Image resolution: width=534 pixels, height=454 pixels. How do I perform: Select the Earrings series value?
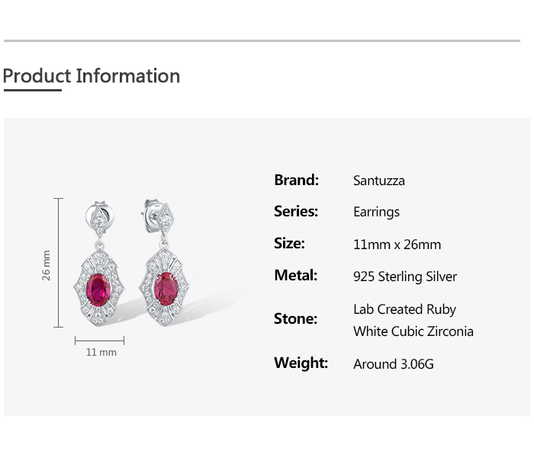tap(376, 213)
